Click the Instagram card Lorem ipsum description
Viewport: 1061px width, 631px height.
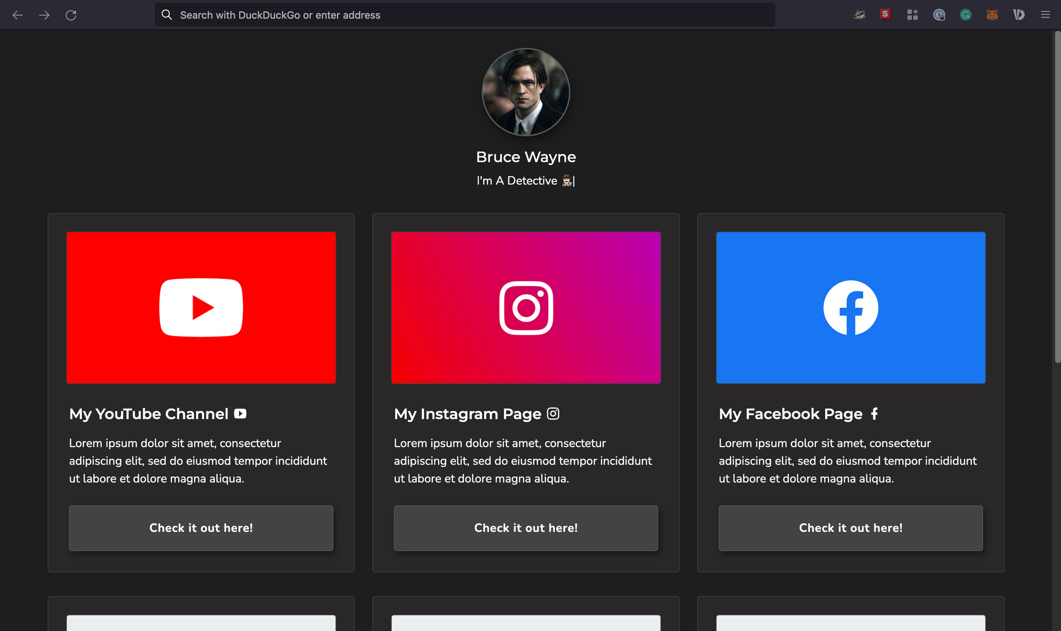point(523,461)
